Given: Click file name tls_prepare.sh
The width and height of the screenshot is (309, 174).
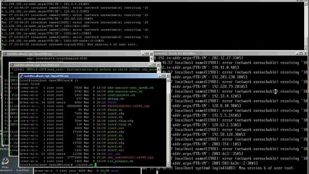Looking at the screenshot, I should [x=120, y=161].
